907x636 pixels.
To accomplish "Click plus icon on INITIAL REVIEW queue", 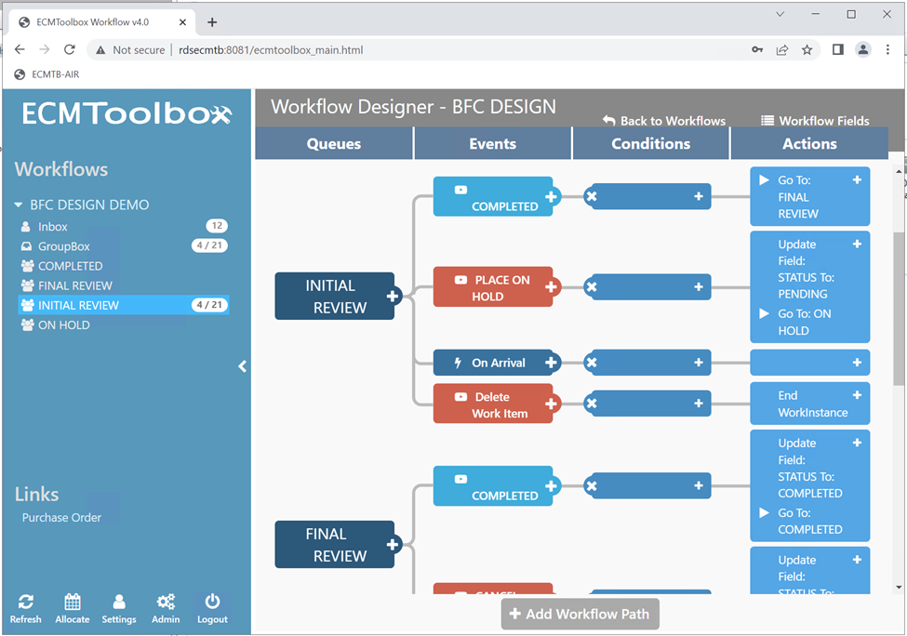I will coord(393,297).
